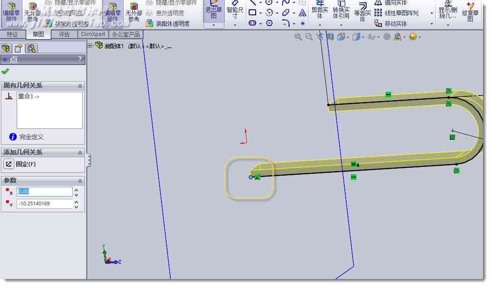Decrease the Y parameter with down arrow
Viewport: 490px width, 286px height.
76,207
